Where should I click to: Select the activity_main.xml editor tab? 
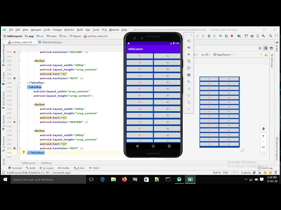tap(22, 42)
